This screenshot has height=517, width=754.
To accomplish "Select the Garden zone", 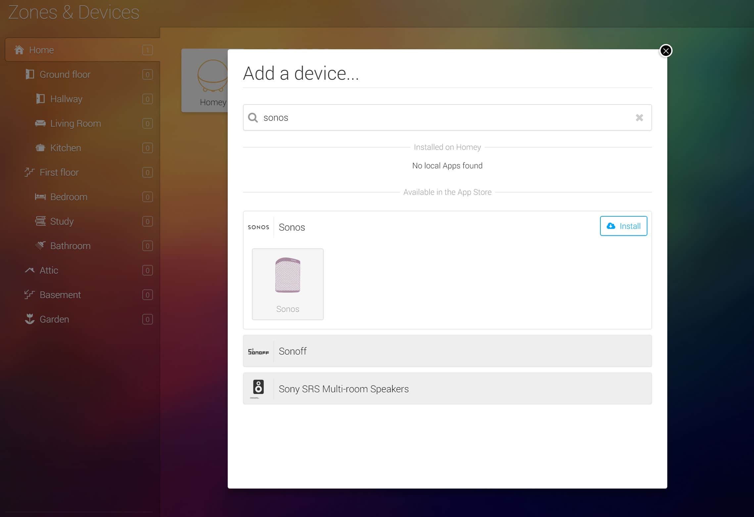I will coord(82,319).
